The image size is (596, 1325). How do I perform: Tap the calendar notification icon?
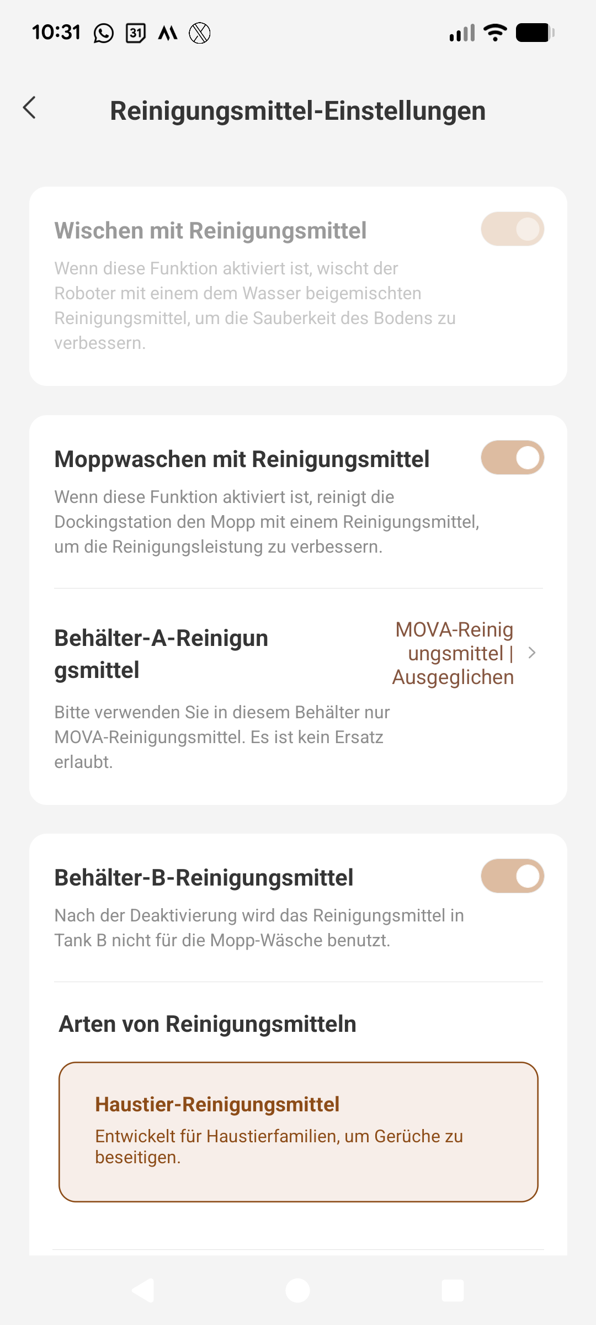click(x=136, y=33)
